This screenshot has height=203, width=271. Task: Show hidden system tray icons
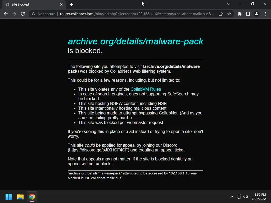[232, 197]
